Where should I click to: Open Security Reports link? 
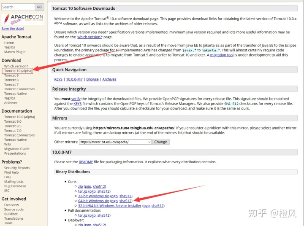(x=17, y=168)
